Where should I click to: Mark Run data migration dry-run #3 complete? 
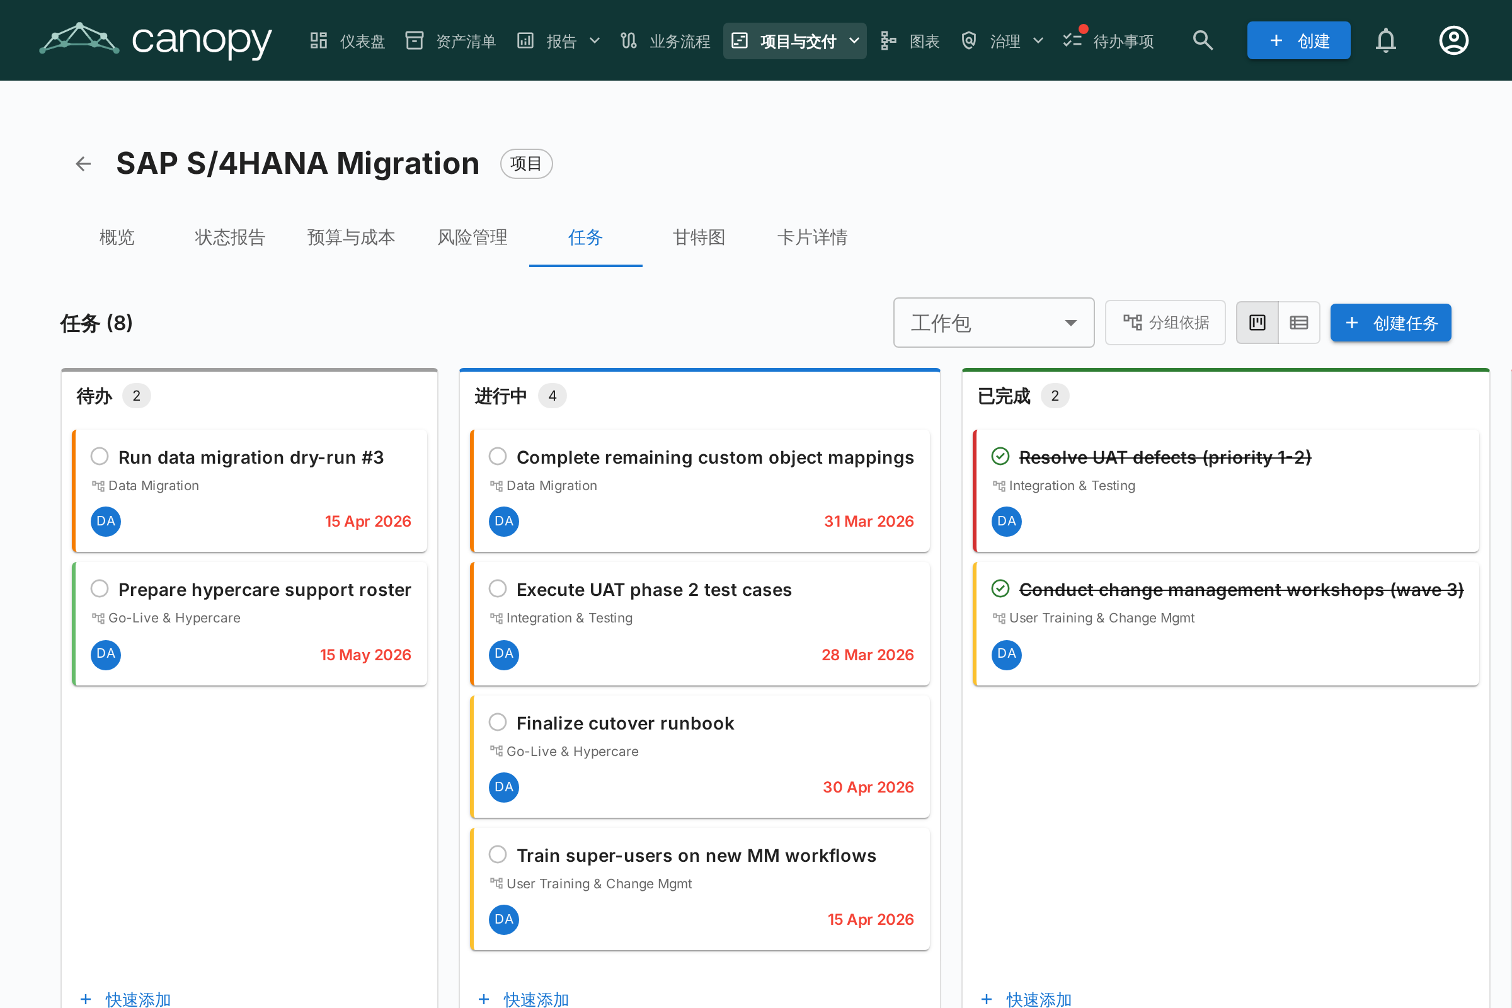coord(99,456)
